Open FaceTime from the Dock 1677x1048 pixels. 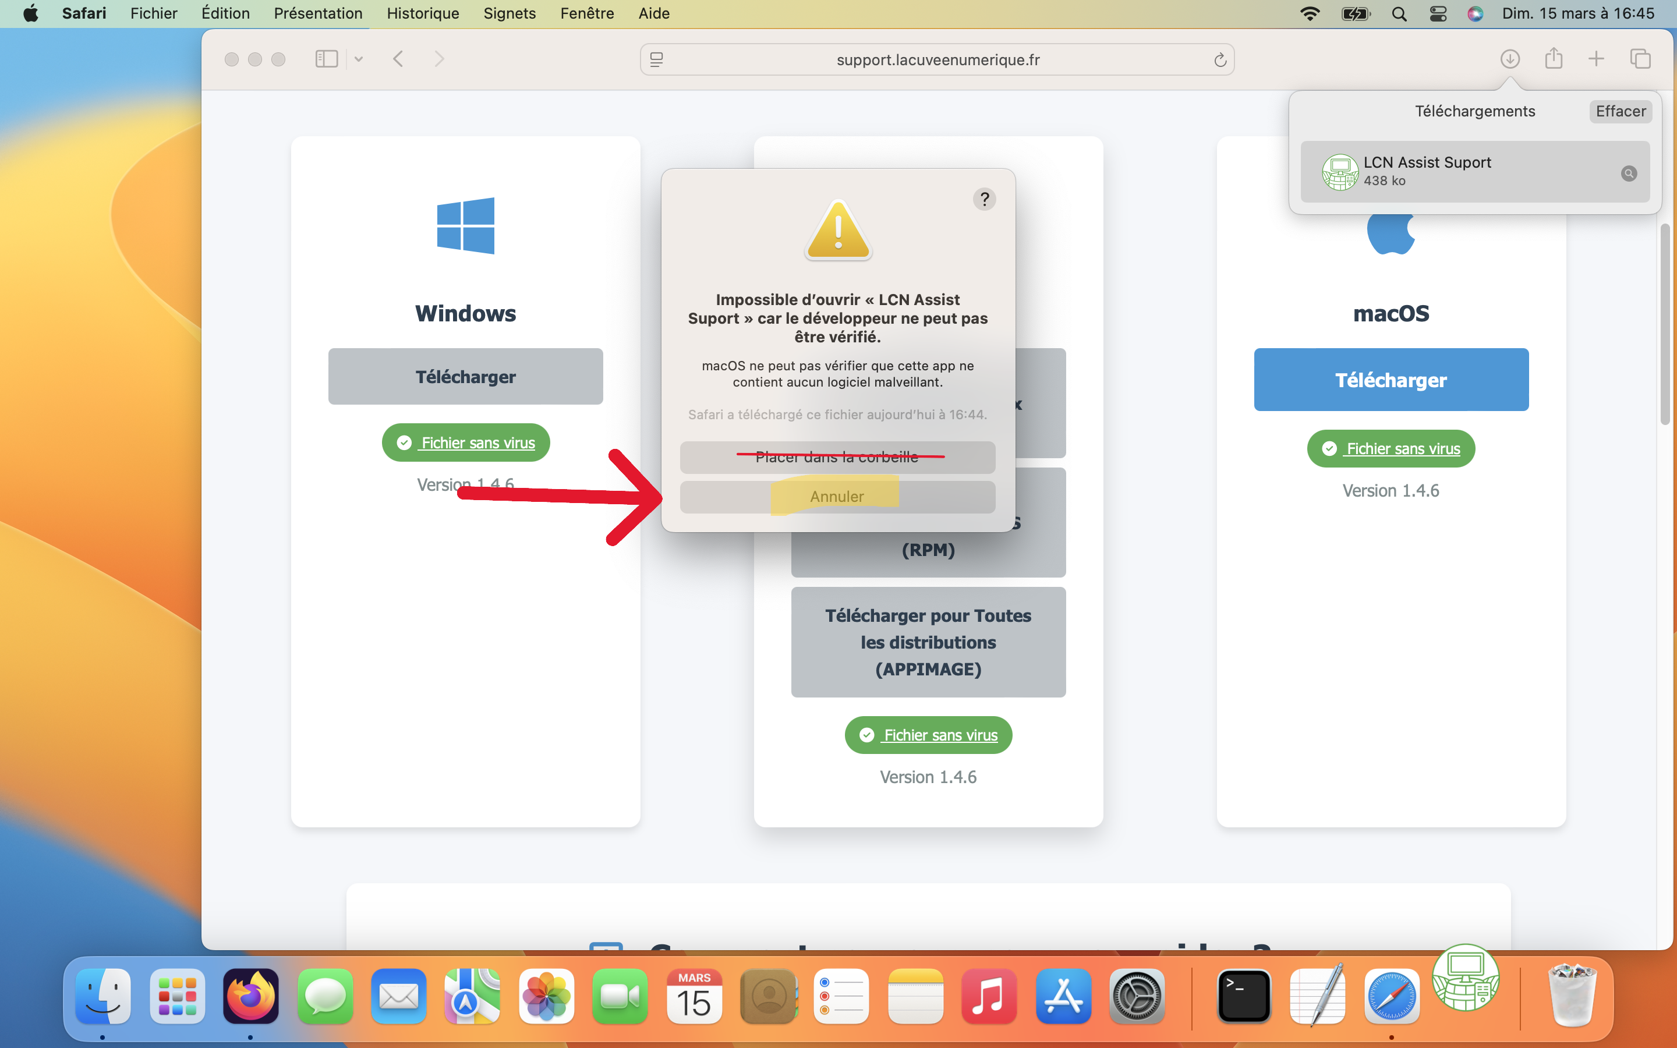620,997
